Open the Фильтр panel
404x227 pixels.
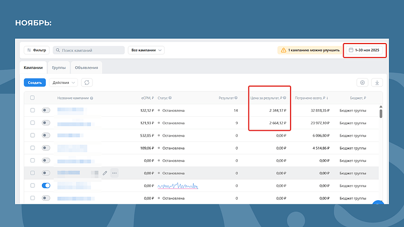[37, 50]
